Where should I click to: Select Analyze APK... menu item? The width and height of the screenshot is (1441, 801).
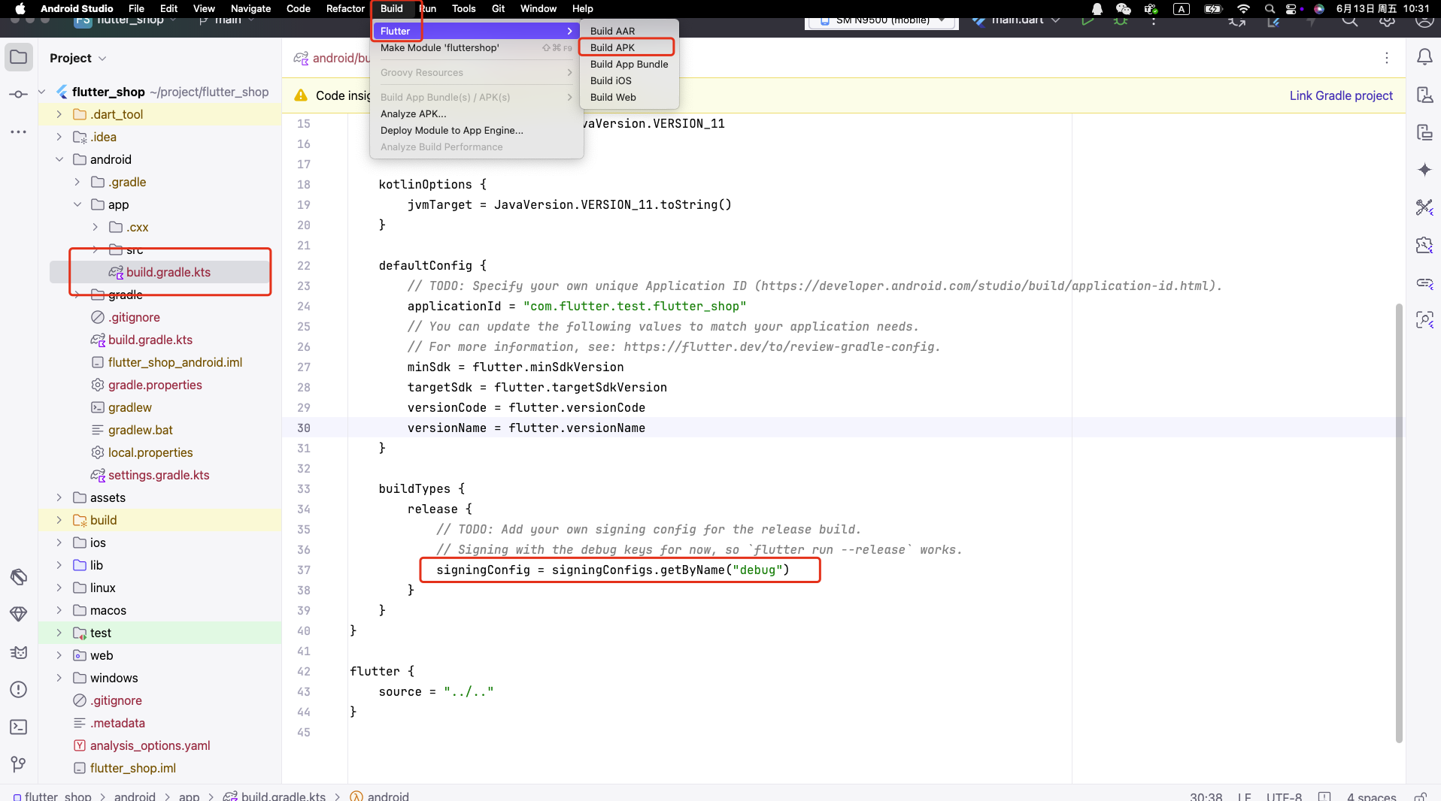coord(476,113)
